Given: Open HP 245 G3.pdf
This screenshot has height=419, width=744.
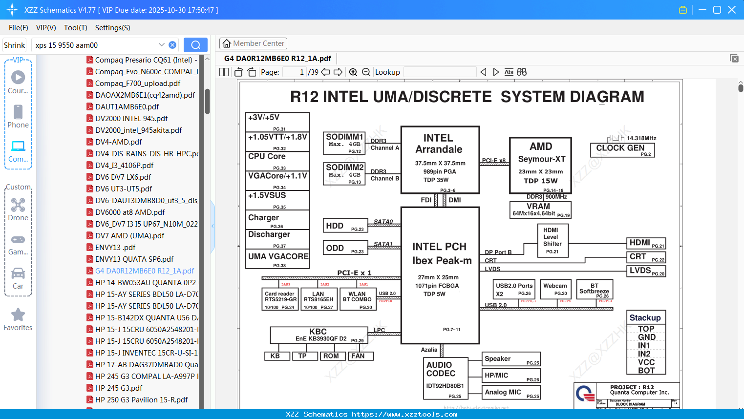Looking at the screenshot, I should point(115,388).
